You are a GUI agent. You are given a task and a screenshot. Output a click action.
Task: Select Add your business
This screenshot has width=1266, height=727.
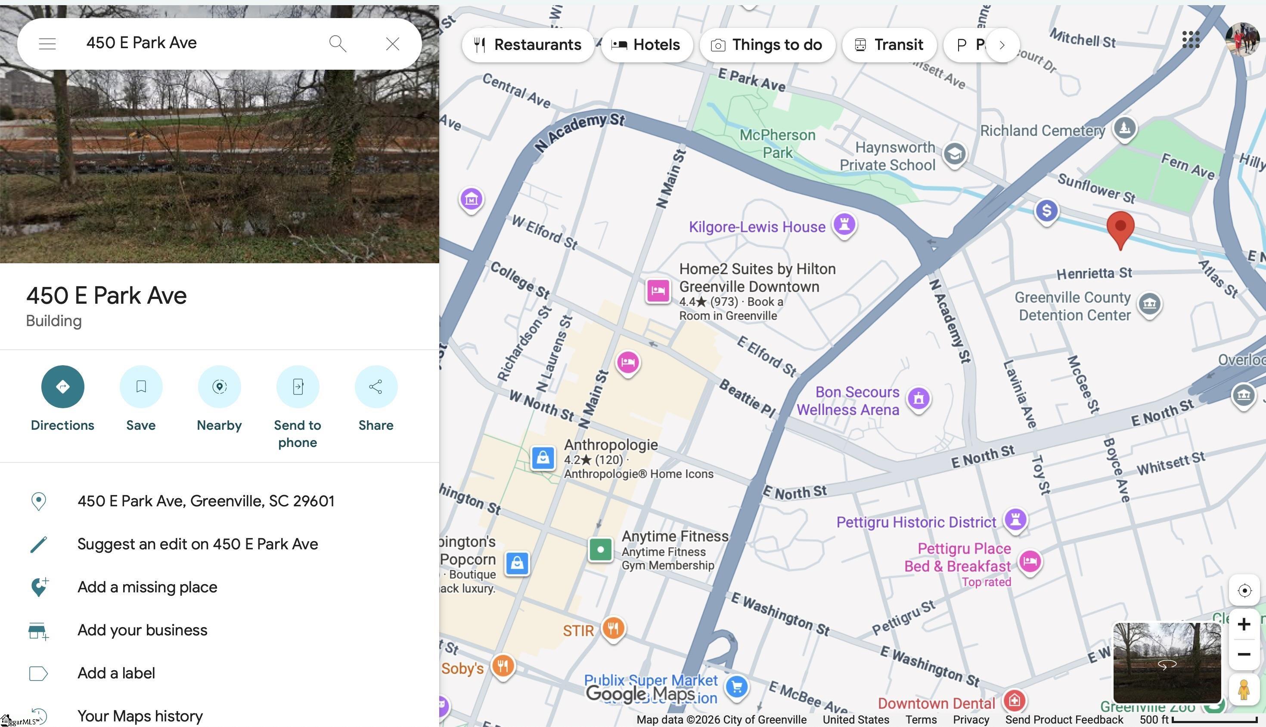(x=143, y=630)
